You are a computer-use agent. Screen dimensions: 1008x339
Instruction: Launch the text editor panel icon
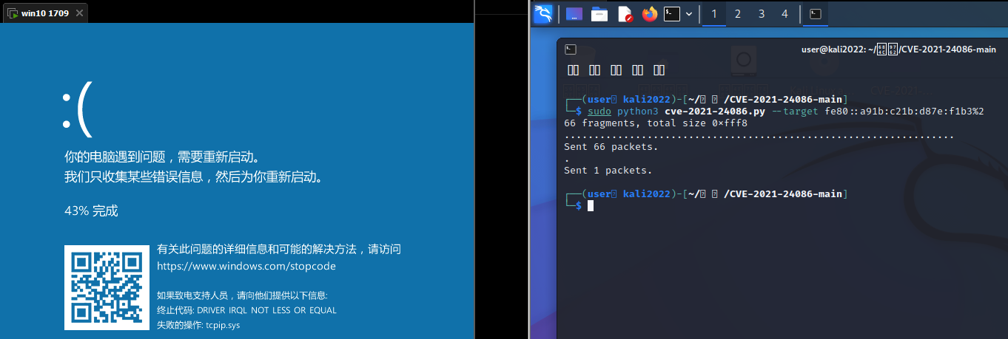click(625, 13)
